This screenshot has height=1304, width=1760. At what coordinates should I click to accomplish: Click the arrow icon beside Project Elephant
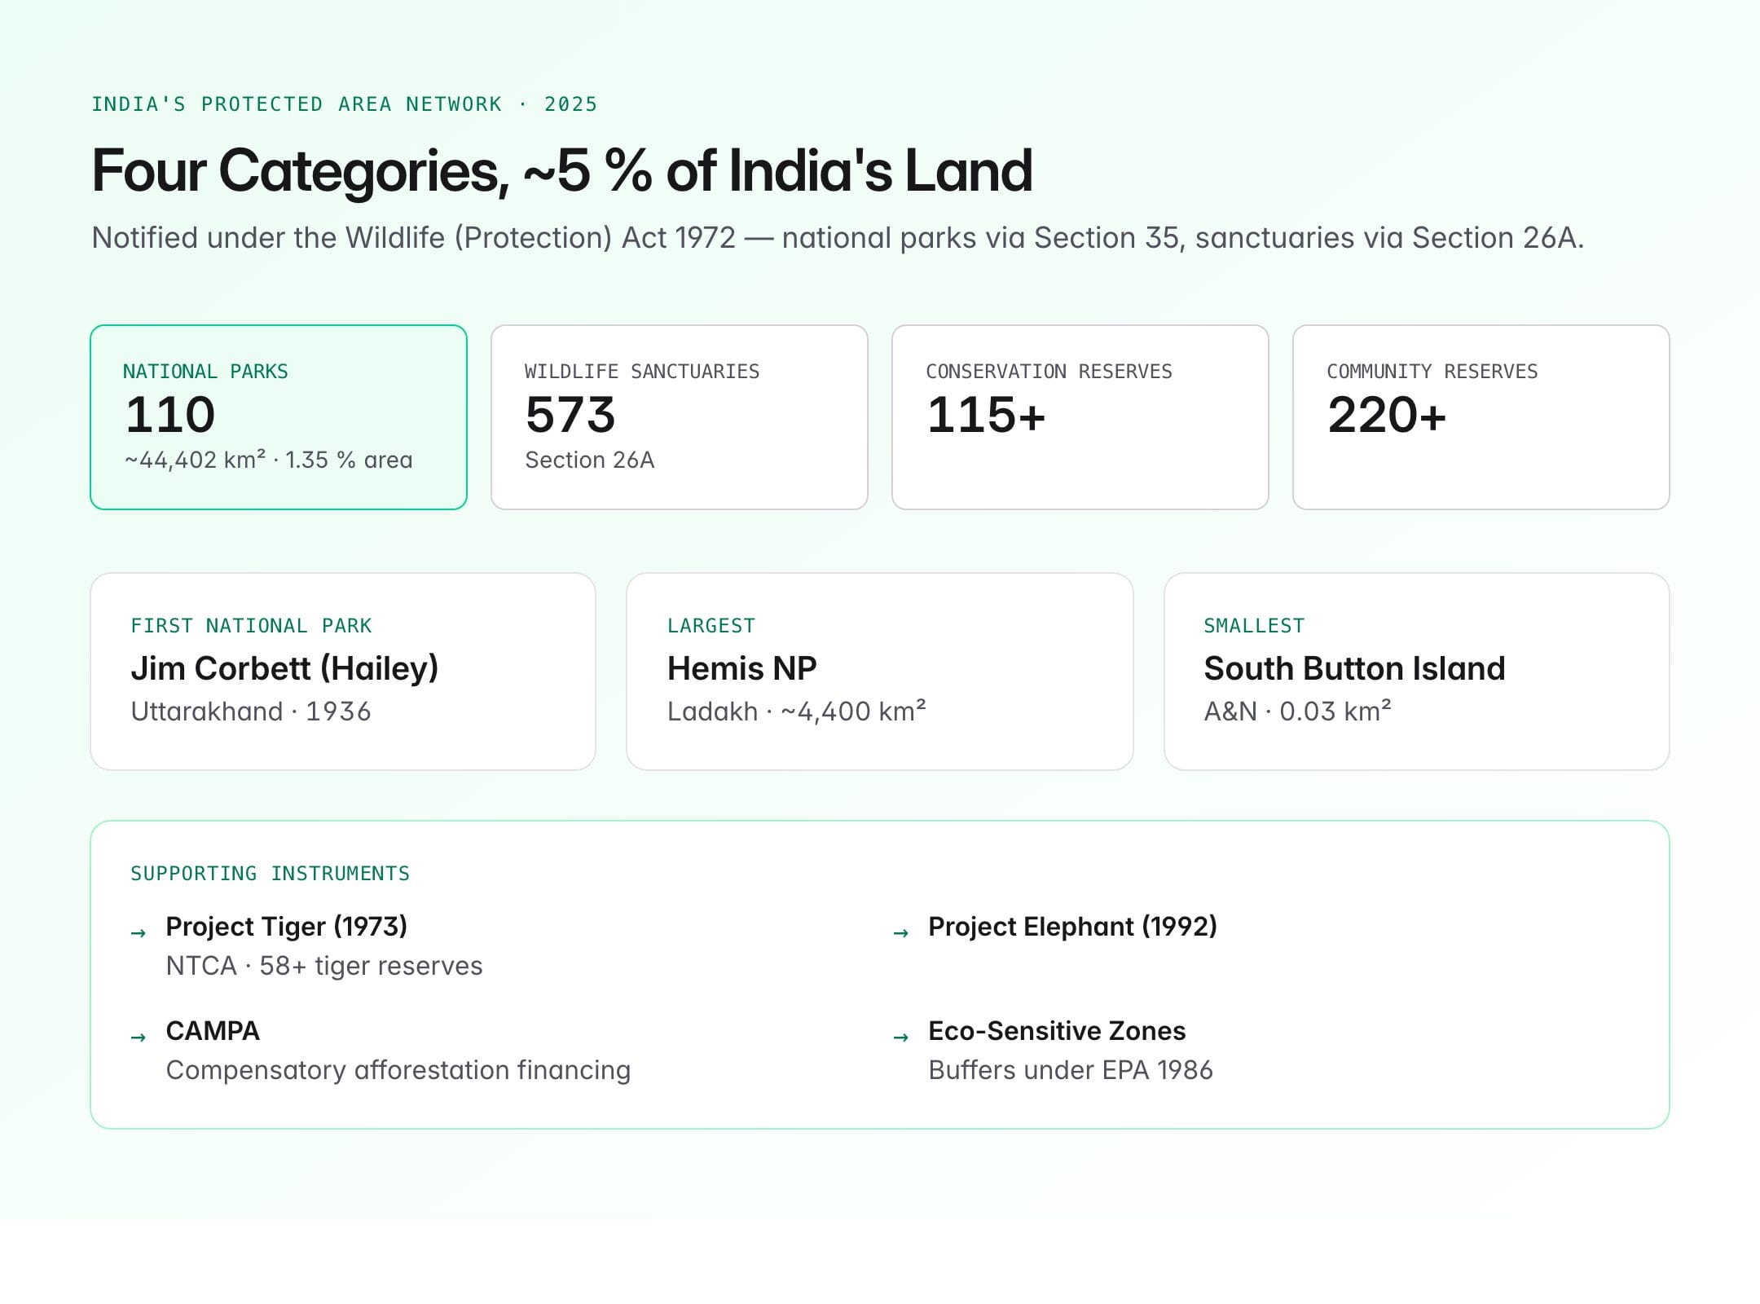[900, 932]
